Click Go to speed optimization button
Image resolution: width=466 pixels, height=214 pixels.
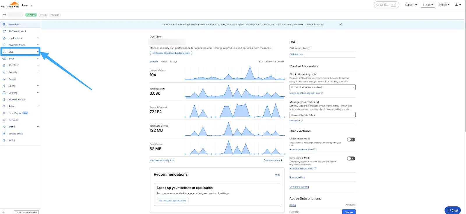(172, 201)
